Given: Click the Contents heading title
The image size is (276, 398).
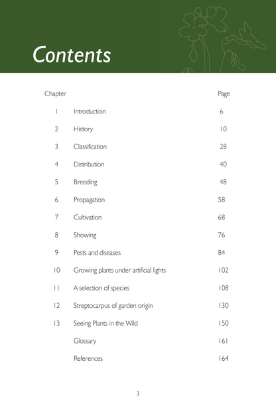Looking at the screenshot, I should pos(72,54).
